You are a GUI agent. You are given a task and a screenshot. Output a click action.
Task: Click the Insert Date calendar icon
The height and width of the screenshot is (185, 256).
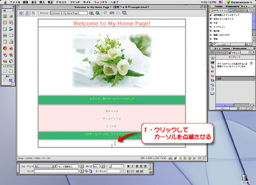(5, 42)
